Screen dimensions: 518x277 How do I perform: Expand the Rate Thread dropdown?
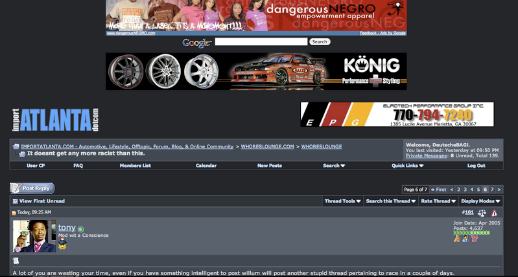pyautogui.click(x=438, y=201)
